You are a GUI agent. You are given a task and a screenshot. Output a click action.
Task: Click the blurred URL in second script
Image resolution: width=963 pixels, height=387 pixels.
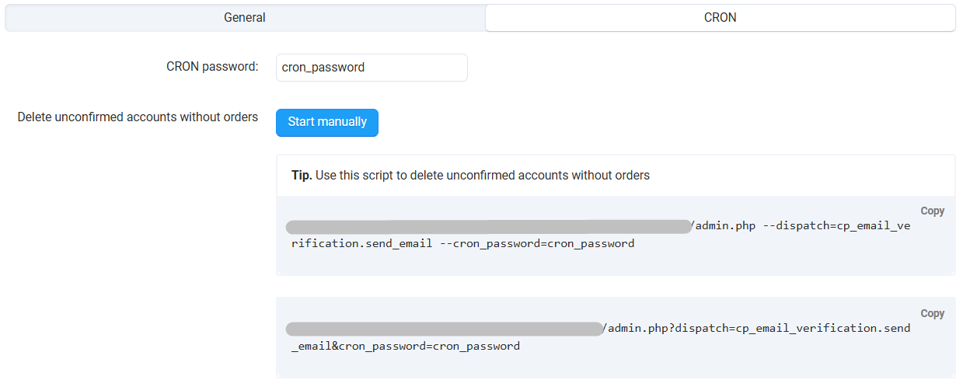[x=444, y=329]
